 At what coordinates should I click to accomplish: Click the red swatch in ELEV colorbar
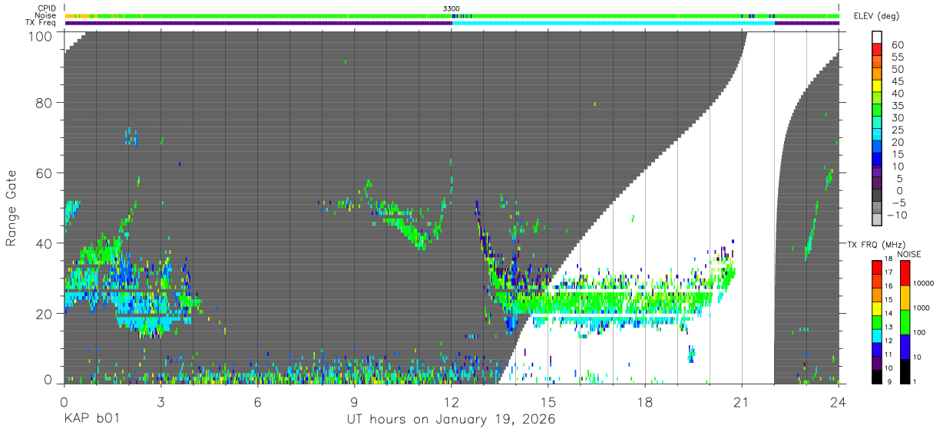pyautogui.click(x=878, y=51)
